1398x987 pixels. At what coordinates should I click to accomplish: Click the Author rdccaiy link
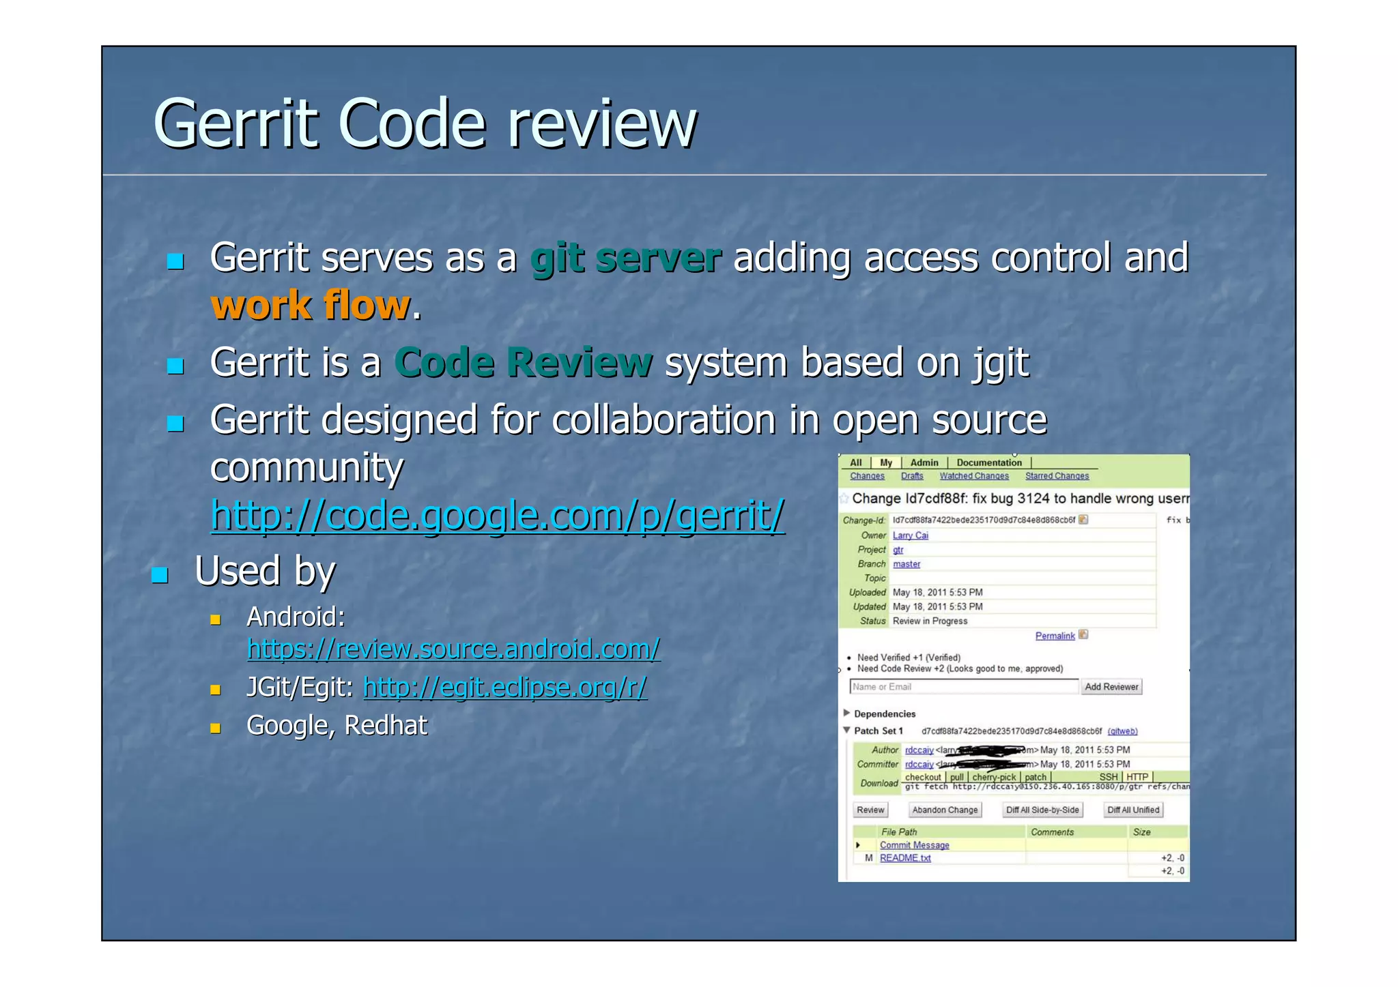click(919, 750)
